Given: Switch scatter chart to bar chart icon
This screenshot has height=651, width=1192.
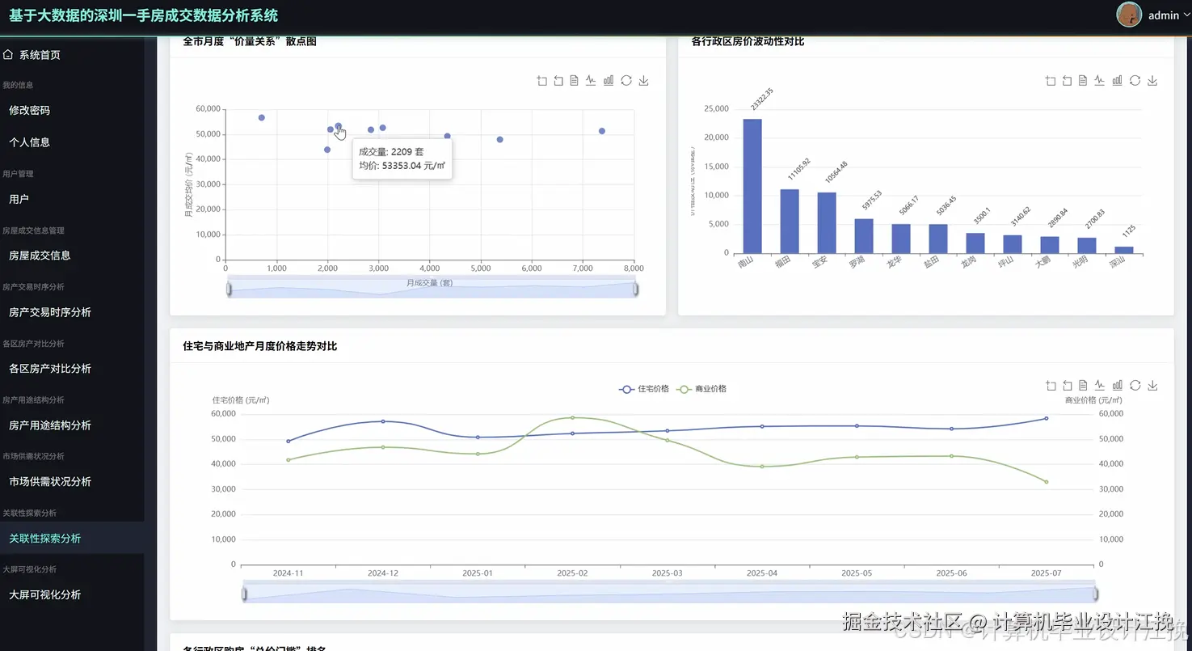Looking at the screenshot, I should coord(609,81).
